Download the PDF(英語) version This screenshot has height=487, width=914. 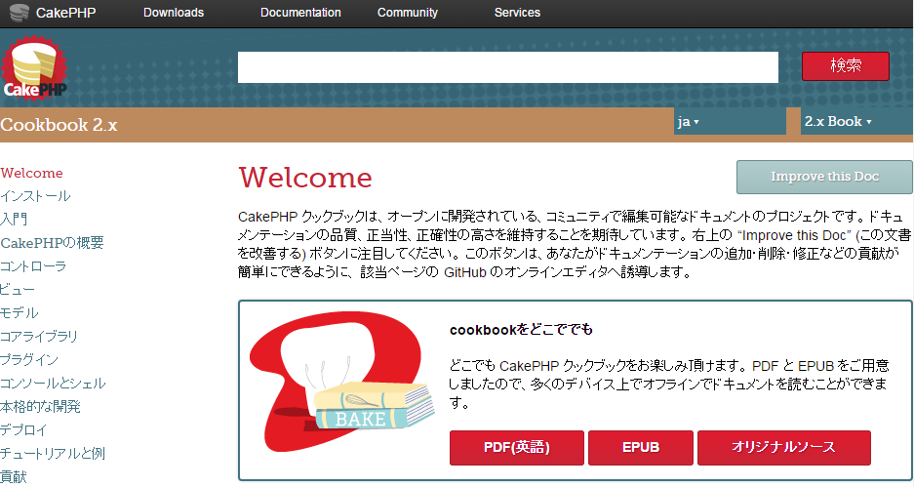(516, 447)
